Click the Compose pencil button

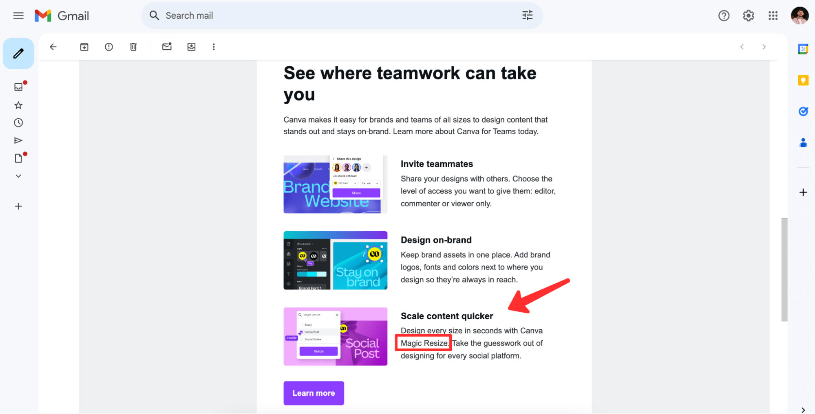18,53
